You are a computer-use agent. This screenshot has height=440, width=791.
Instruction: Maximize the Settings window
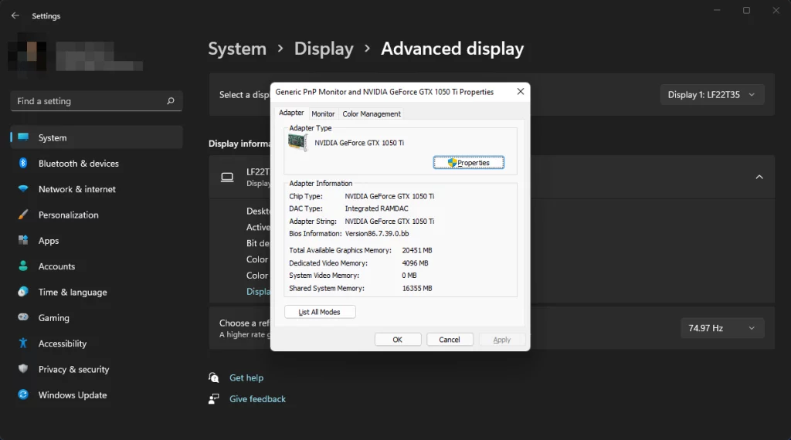tap(746, 10)
